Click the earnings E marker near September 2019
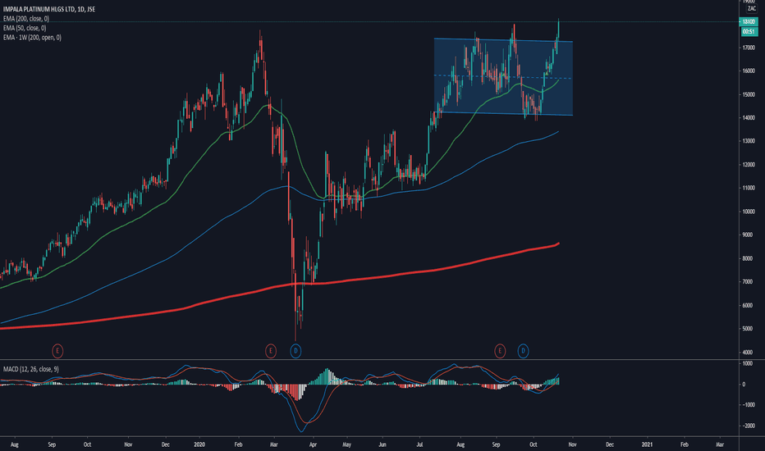The image size is (765, 451). click(x=57, y=351)
